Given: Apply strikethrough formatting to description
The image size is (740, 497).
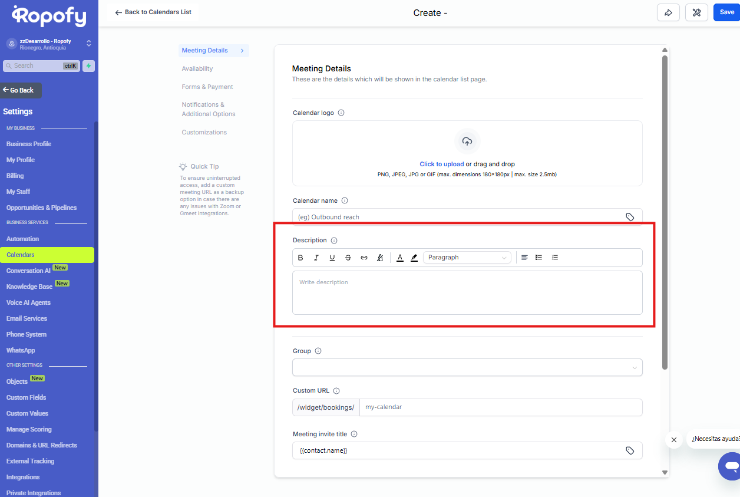Looking at the screenshot, I should tap(348, 258).
